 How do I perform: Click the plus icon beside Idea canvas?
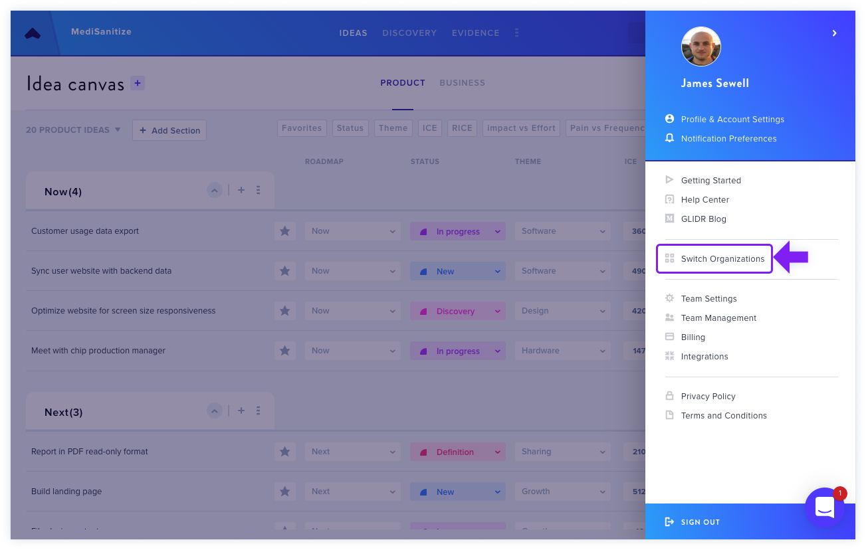[x=138, y=83]
